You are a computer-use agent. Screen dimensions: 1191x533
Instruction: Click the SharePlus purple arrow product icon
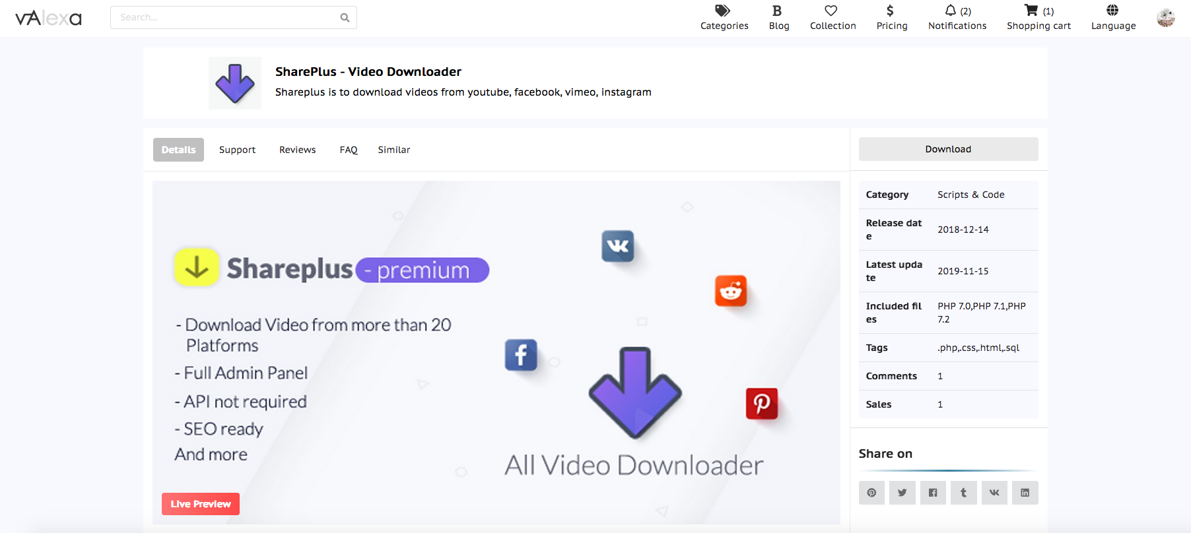pos(235,83)
